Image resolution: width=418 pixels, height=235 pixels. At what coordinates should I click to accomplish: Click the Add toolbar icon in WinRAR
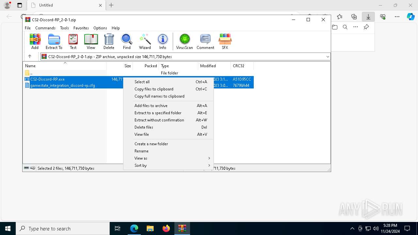tap(35, 41)
